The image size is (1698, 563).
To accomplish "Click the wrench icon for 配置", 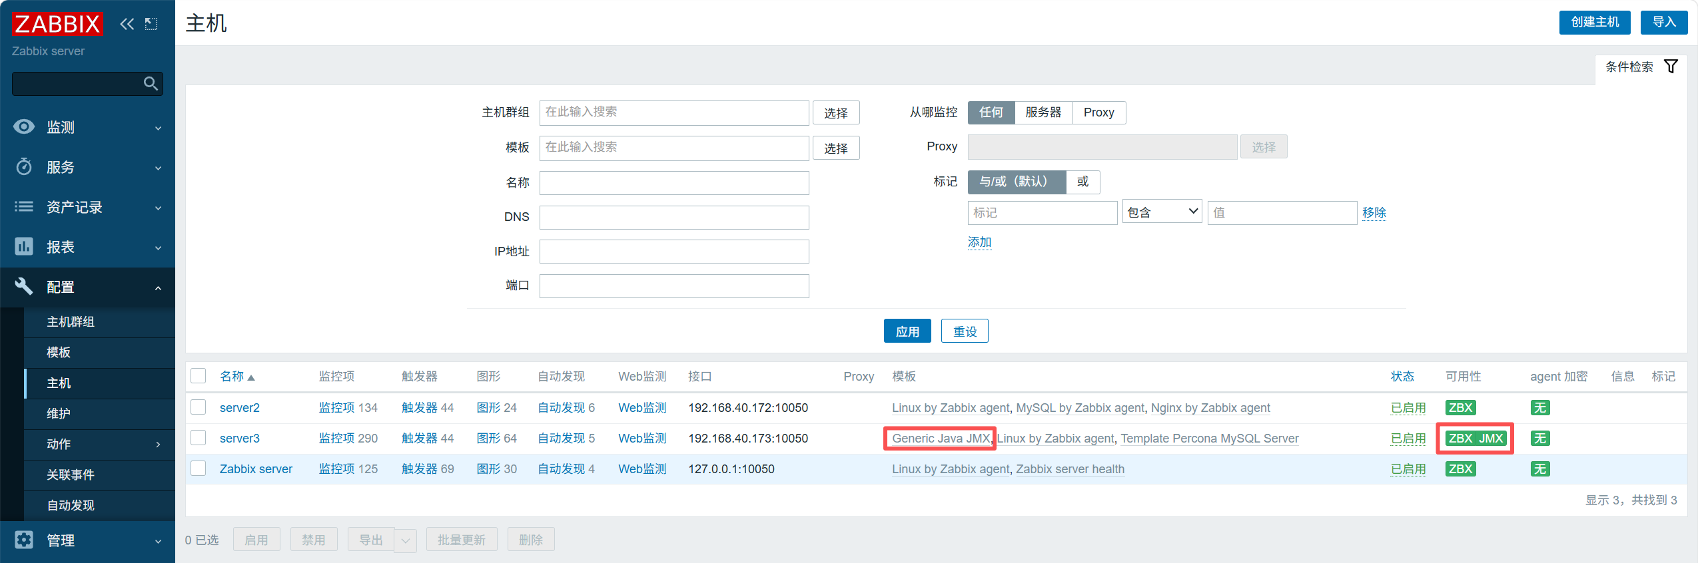I will pyautogui.click(x=24, y=286).
